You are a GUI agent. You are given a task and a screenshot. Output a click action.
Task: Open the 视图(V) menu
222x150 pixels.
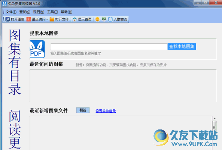39,12
